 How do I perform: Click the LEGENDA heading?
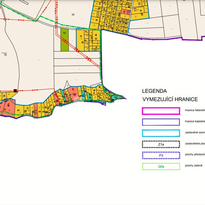154,91
